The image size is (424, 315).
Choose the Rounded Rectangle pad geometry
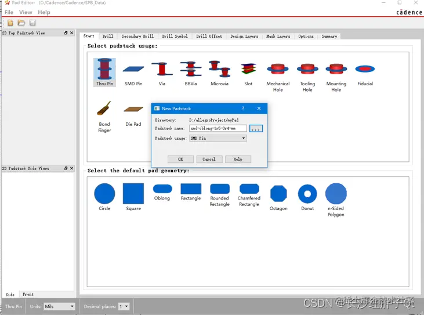pyautogui.click(x=220, y=195)
